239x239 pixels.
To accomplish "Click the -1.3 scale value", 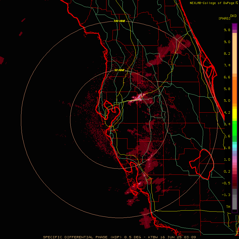I will [226, 195].
